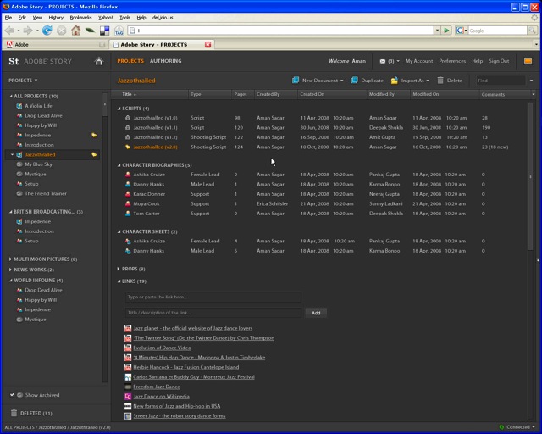The height and width of the screenshot is (434, 542).
Task: Click the Connected status icon
Action: pos(501,427)
